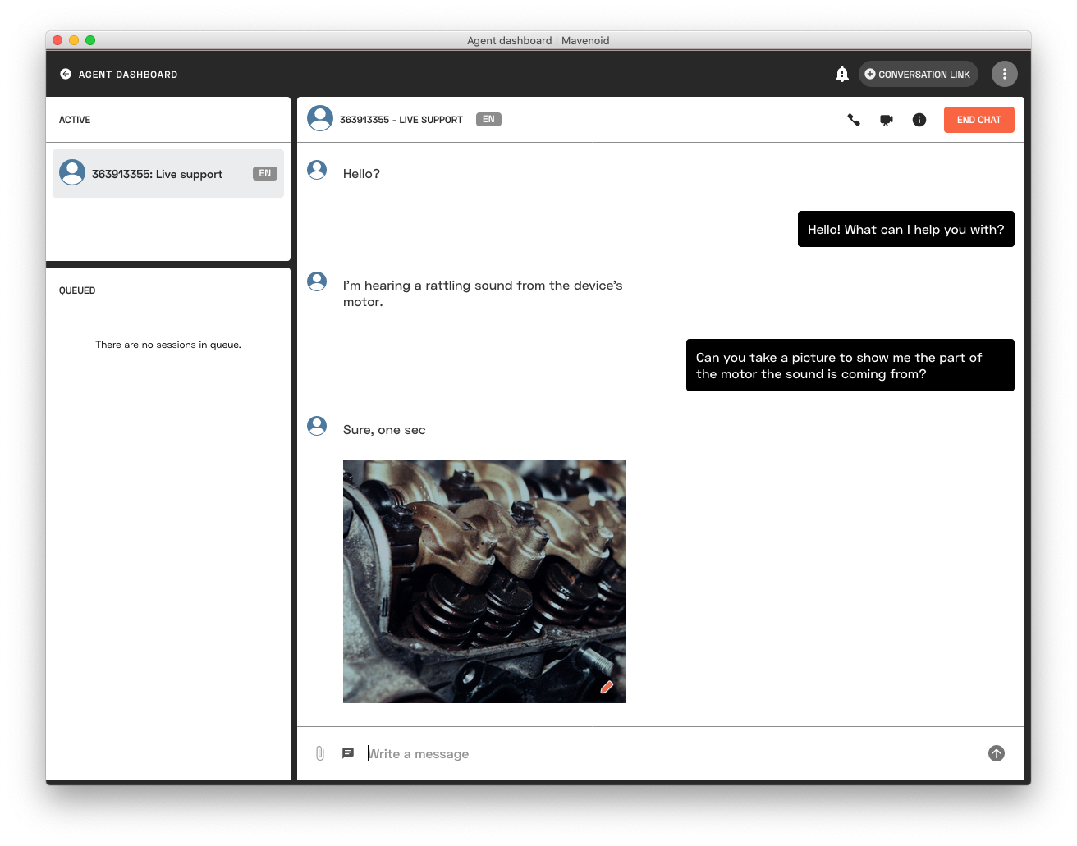Image resolution: width=1077 pixels, height=846 pixels.
Task: Focus the Write a message field
Action: tap(671, 753)
